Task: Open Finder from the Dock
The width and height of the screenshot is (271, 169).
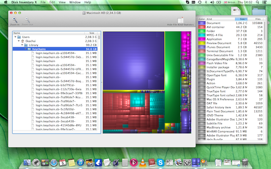Action: point(27,162)
